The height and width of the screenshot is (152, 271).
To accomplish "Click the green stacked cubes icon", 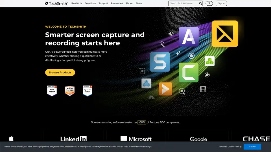I will tap(209, 61).
